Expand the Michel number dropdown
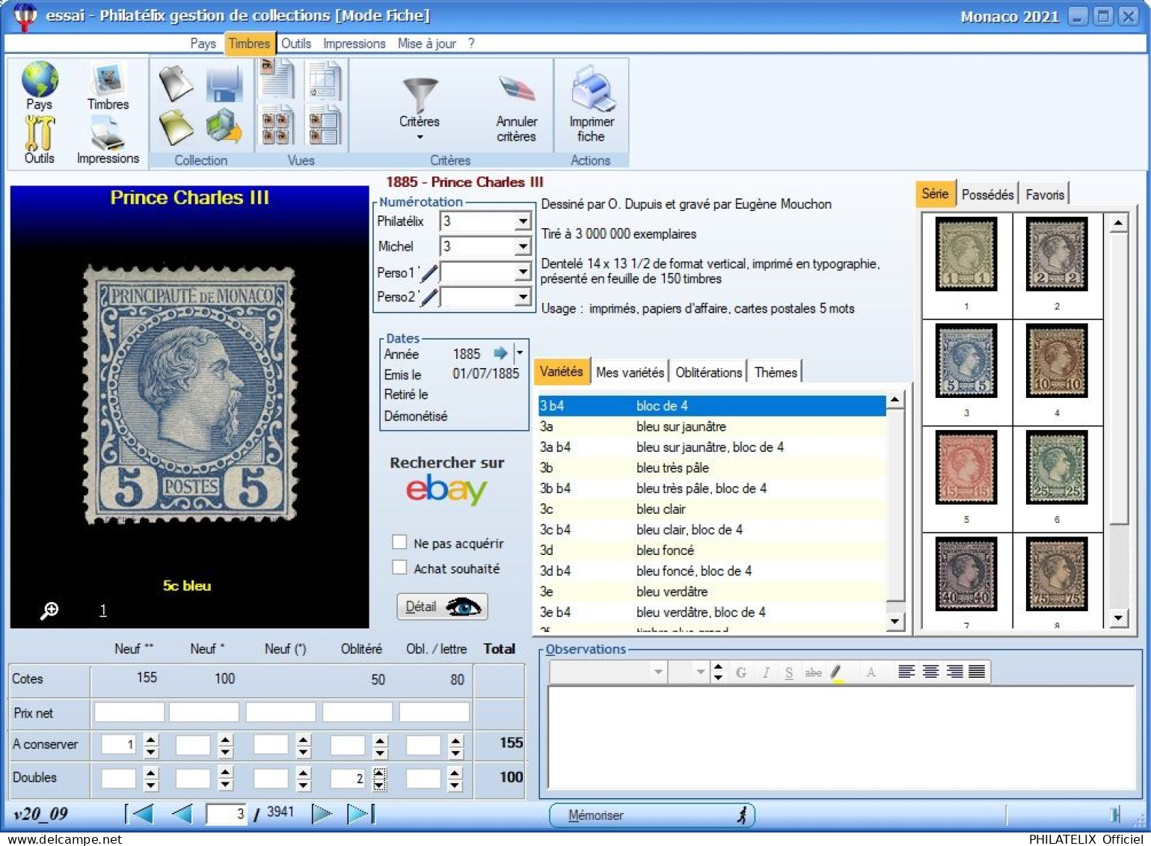The image size is (1151, 846). pyautogui.click(x=523, y=247)
